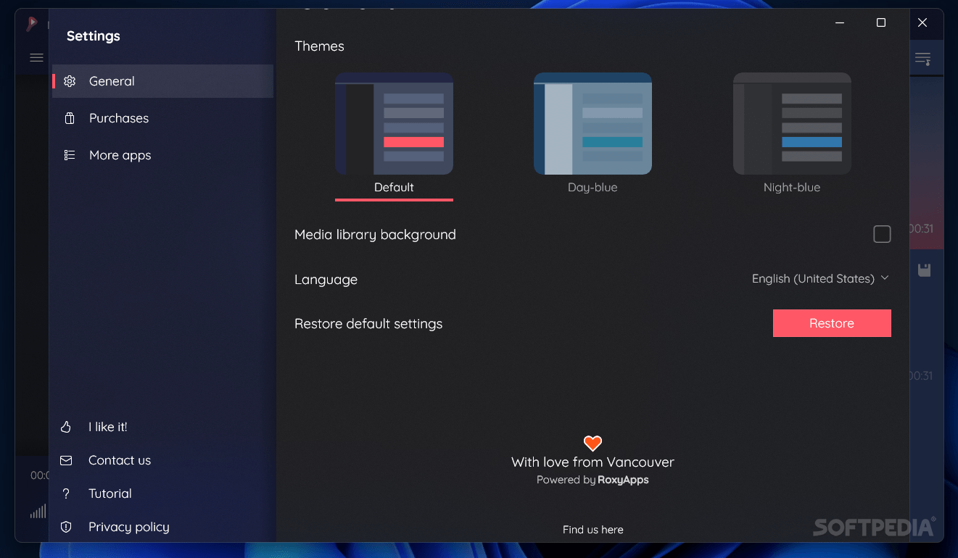Open the Language dropdown

[x=820, y=278]
